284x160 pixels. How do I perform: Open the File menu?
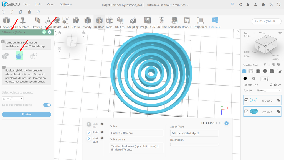click(26, 4)
